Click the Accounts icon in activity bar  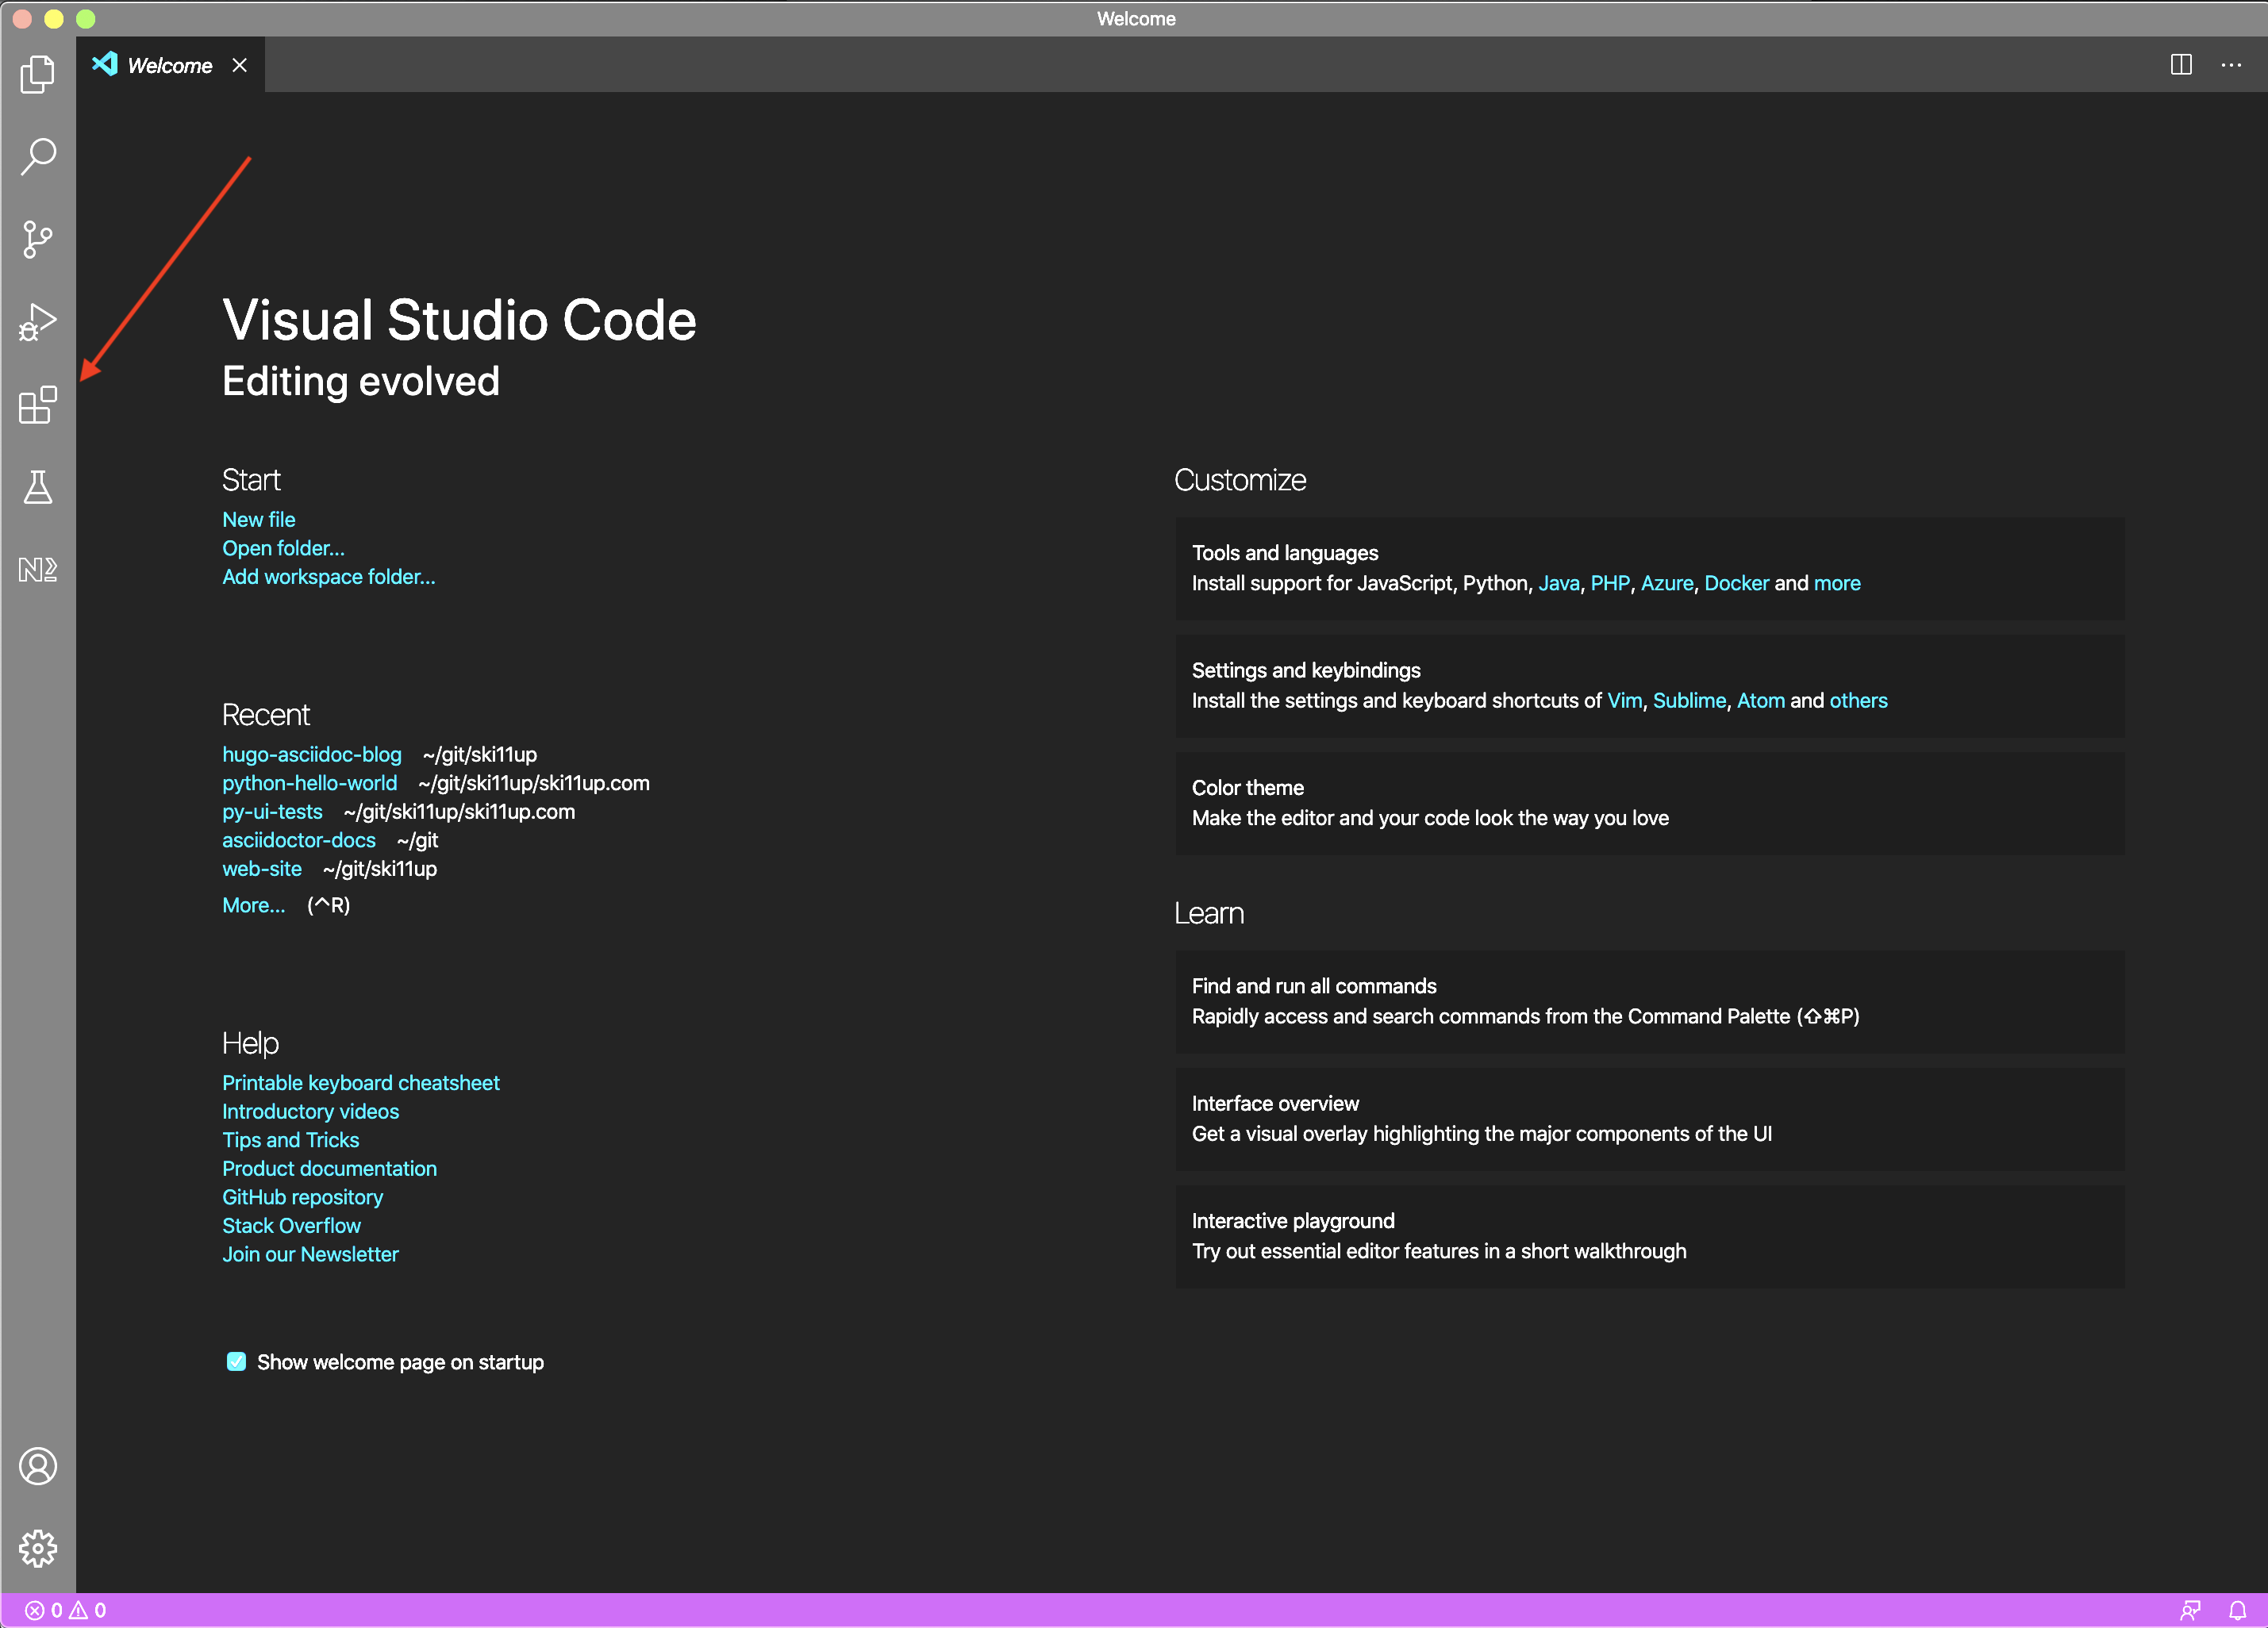(38, 1466)
